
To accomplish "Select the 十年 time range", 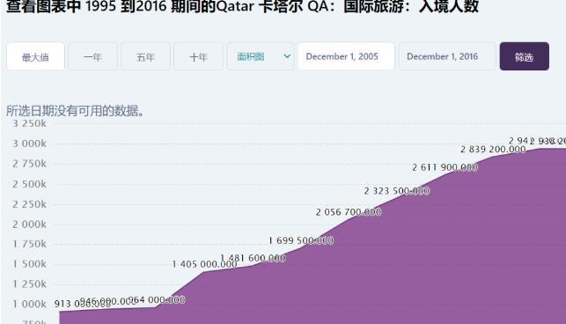I will click(198, 56).
